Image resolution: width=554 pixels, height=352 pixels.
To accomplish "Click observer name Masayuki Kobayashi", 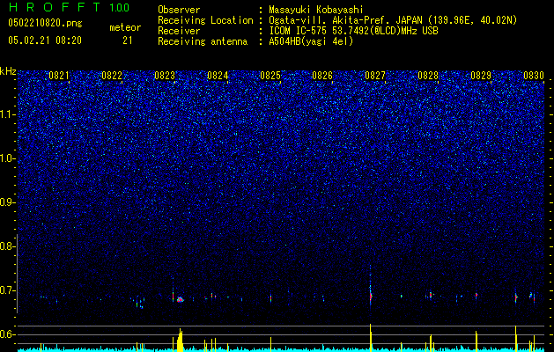I will [316, 10].
